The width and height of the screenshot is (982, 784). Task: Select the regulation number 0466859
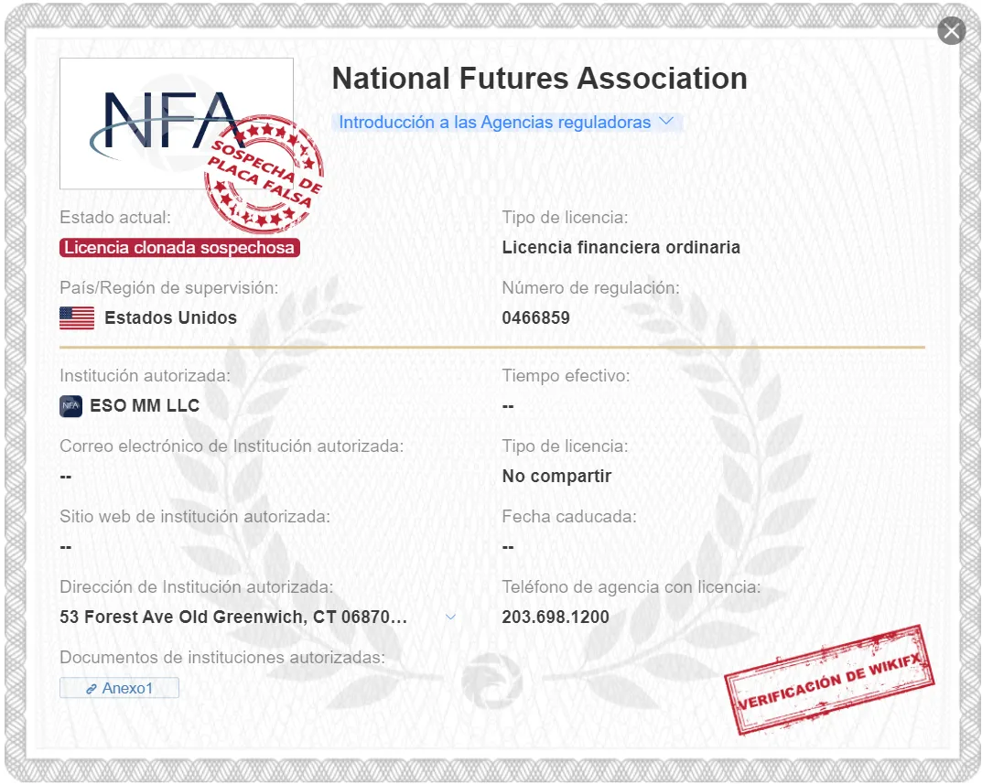click(x=535, y=317)
